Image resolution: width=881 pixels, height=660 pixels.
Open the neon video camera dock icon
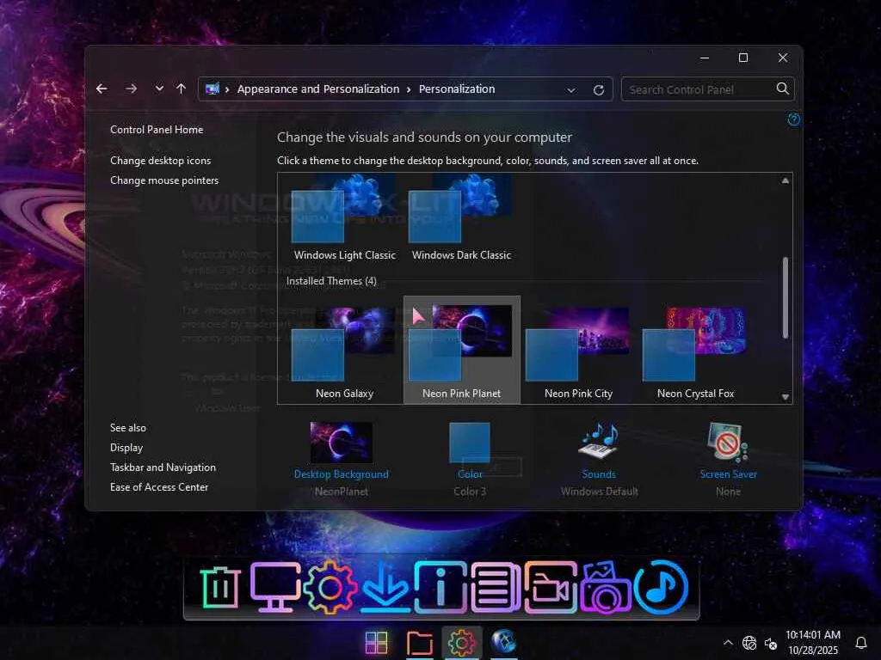pos(551,587)
